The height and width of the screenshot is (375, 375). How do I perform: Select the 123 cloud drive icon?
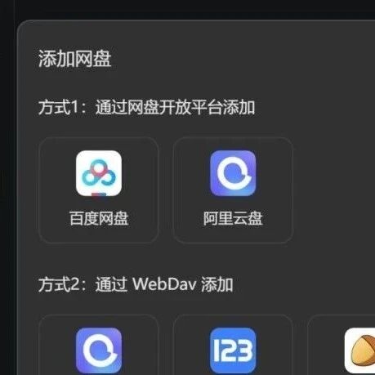click(x=233, y=350)
